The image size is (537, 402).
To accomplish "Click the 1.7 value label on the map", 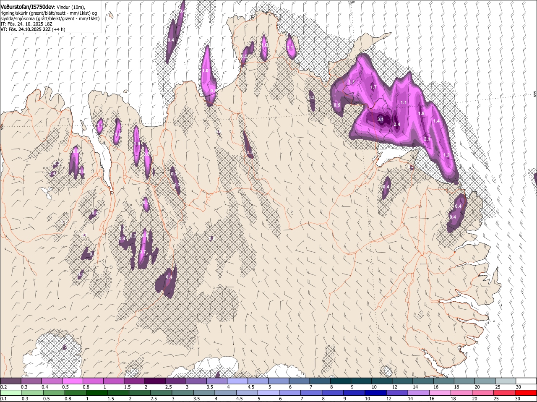I will pyautogui.click(x=373, y=87).
